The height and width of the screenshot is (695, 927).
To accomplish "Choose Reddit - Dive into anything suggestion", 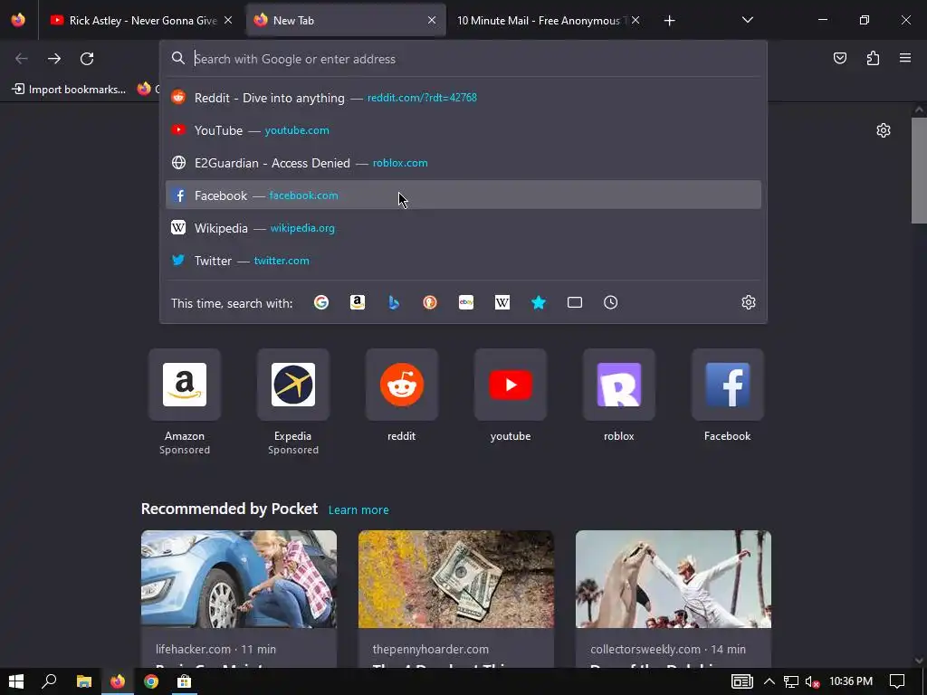I will [x=463, y=98].
